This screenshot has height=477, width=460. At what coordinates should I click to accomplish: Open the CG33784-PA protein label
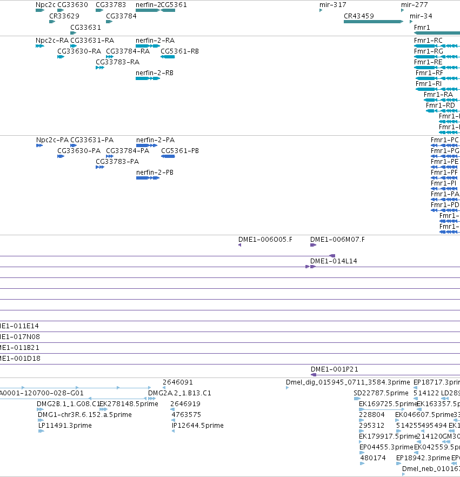128,151
